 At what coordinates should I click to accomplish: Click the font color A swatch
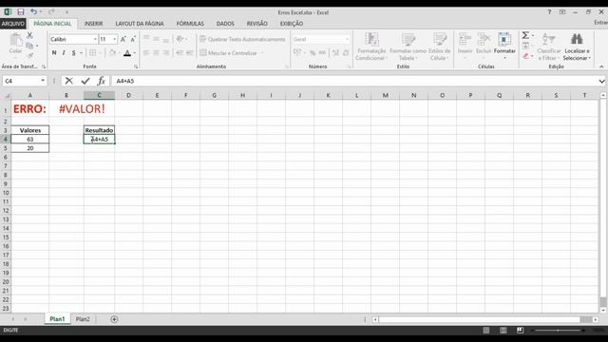(127, 53)
